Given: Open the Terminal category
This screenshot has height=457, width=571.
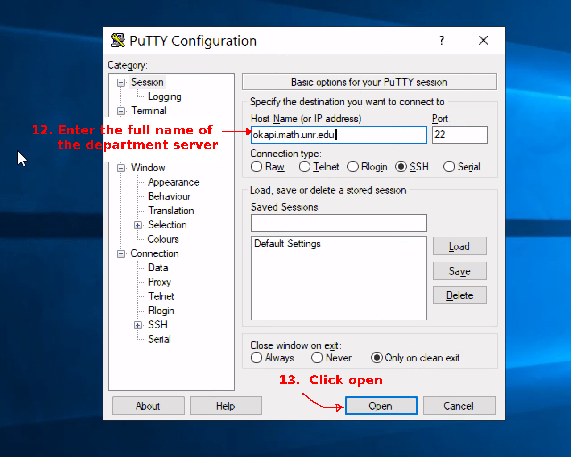Looking at the screenshot, I should [149, 111].
